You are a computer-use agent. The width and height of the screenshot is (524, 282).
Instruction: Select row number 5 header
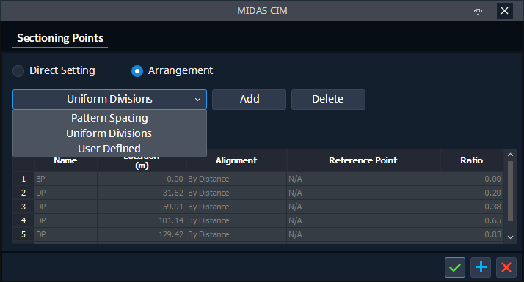23,234
